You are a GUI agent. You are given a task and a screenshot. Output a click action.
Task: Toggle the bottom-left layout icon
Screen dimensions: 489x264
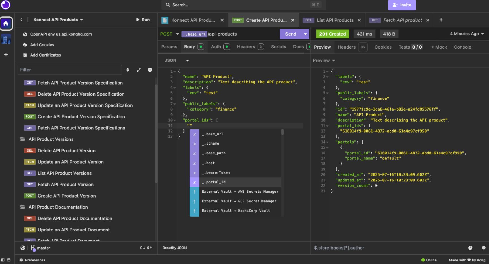9,260
